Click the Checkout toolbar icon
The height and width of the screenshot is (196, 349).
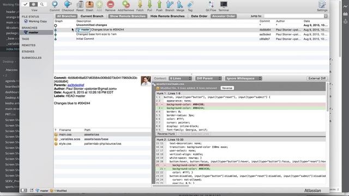tap(68, 6)
